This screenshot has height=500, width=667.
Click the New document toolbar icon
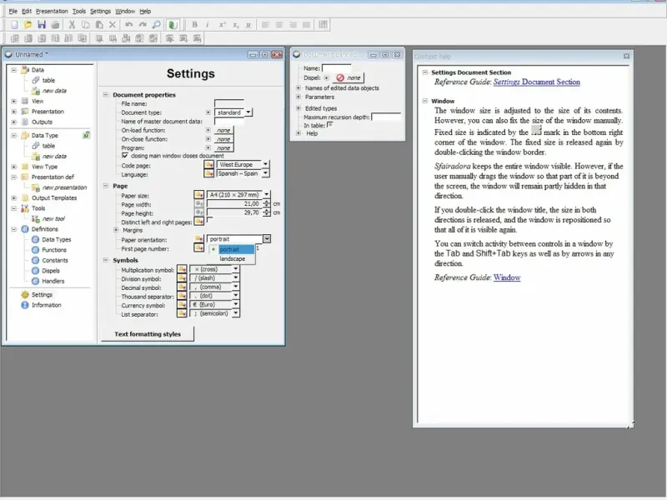click(x=14, y=25)
